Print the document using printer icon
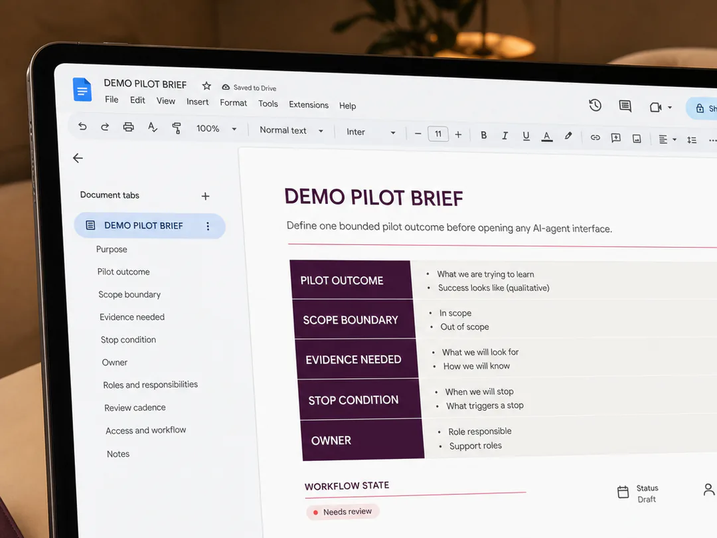 click(x=129, y=127)
